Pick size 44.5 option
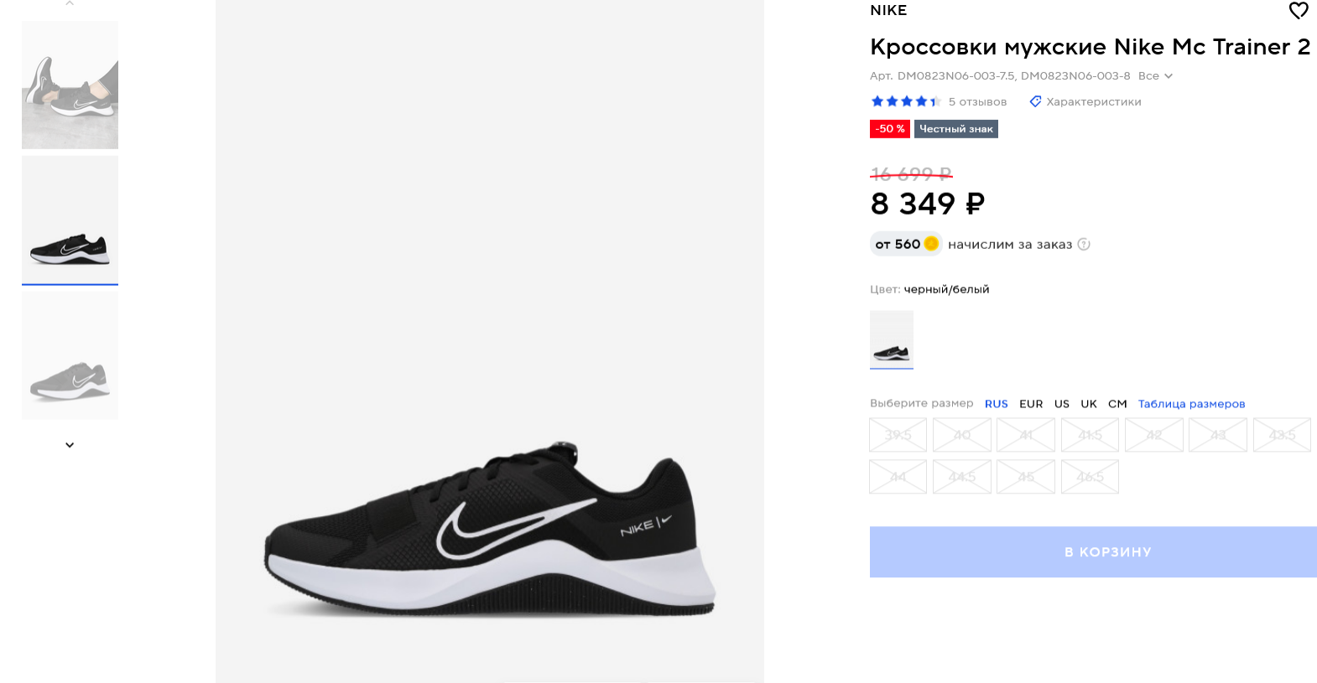The image size is (1317, 683). pos(962,477)
